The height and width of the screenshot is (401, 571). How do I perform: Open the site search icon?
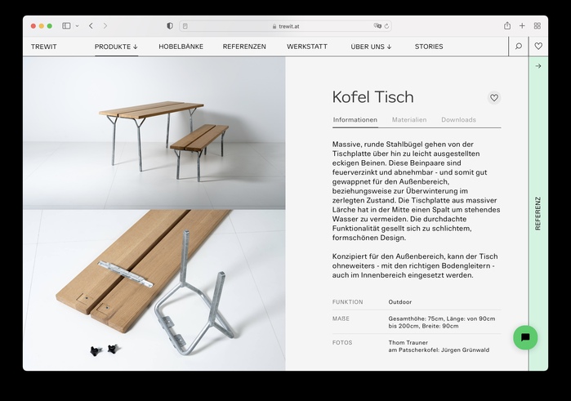[519, 47]
